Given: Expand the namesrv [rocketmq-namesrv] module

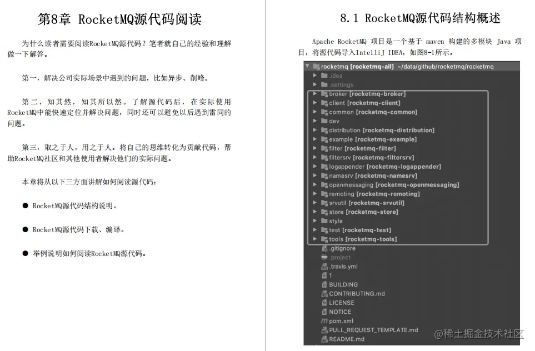Looking at the screenshot, I should coord(315,175).
